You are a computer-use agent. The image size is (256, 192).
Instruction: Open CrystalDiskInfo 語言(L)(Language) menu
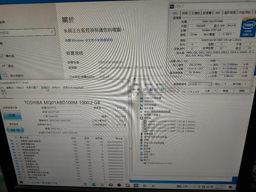73,88
